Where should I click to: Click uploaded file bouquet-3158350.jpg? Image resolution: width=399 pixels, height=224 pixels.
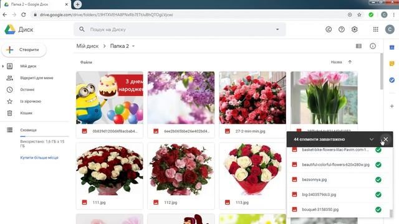tap(320, 210)
